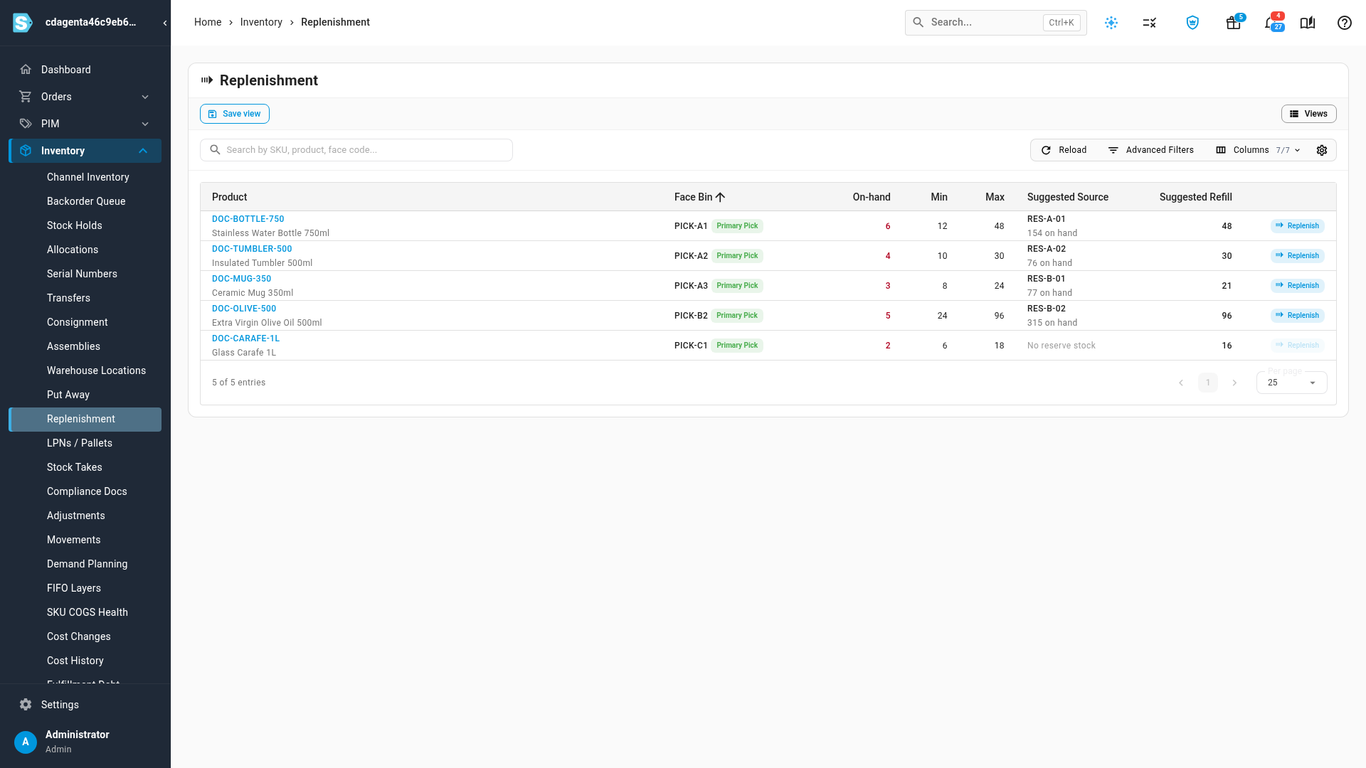Go to Warehouse Locations
Image resolution: width=1366 pixels, height=768 pixels.
[96, 370]
